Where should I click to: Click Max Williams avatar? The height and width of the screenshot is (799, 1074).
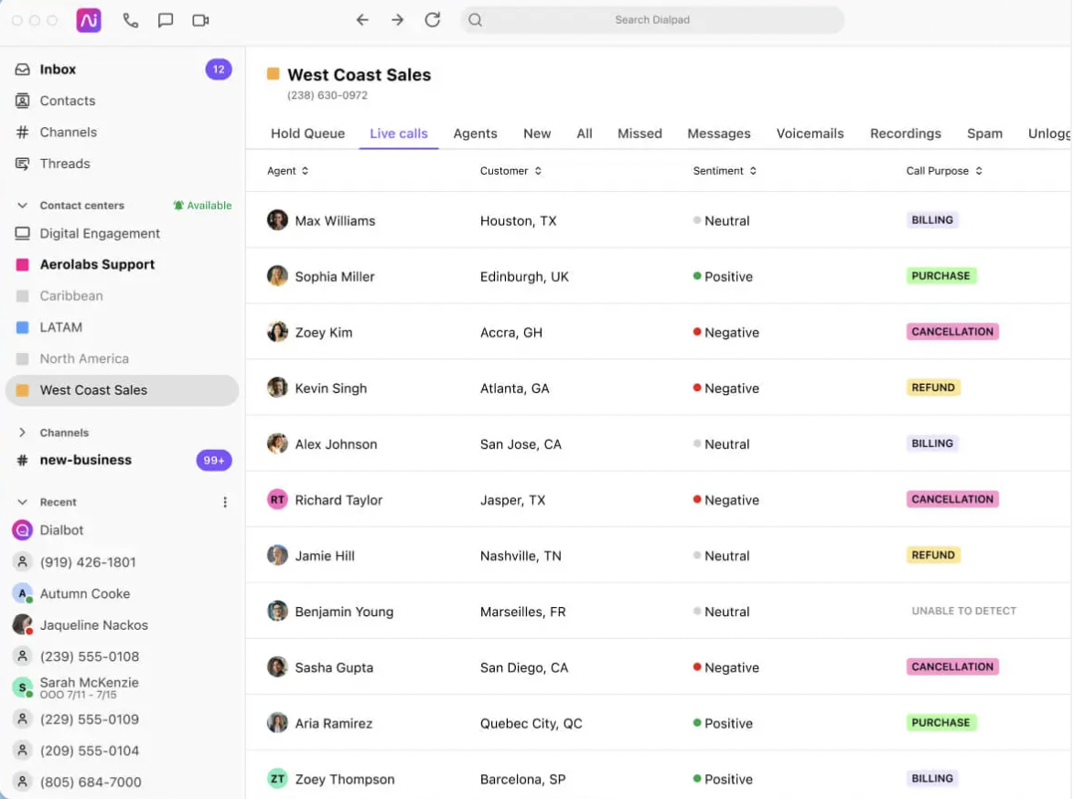pos(277,219)
